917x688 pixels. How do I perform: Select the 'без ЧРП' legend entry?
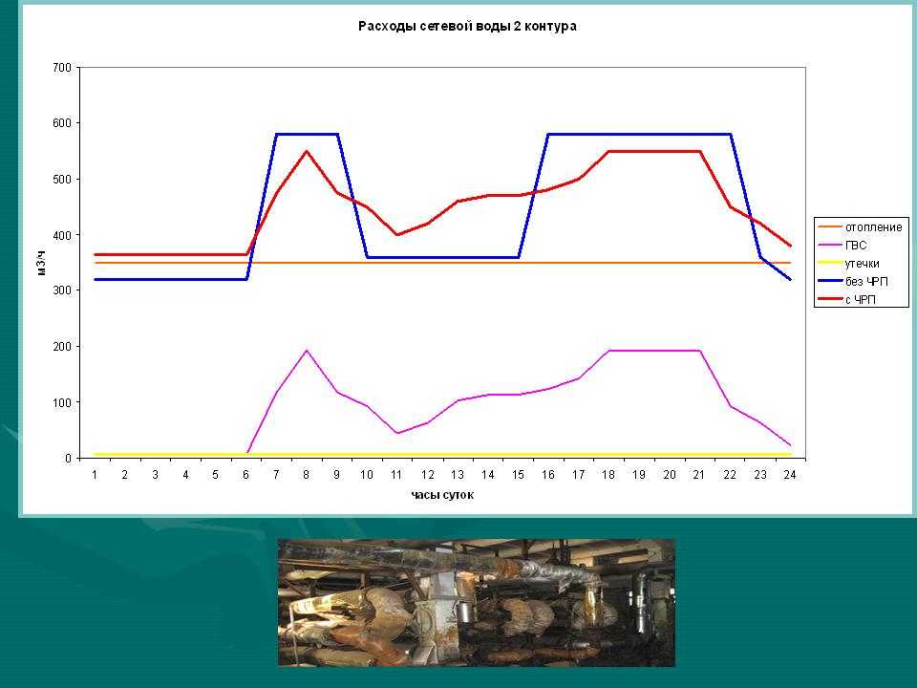[x=865, y=282]
